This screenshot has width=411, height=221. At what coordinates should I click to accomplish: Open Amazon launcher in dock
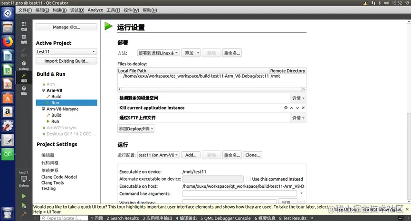(7, 112)
